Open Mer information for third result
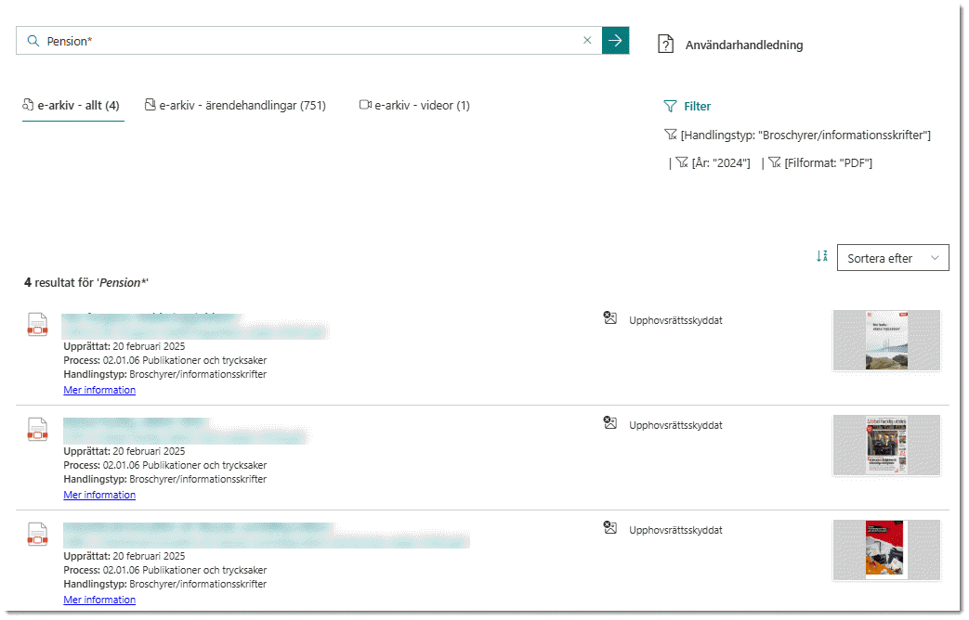969x620 pixels. click(x=99, y=601)
